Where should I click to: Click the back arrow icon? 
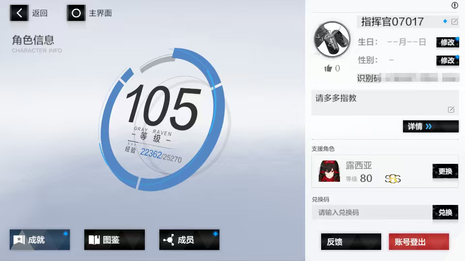(x=19, y=13)
